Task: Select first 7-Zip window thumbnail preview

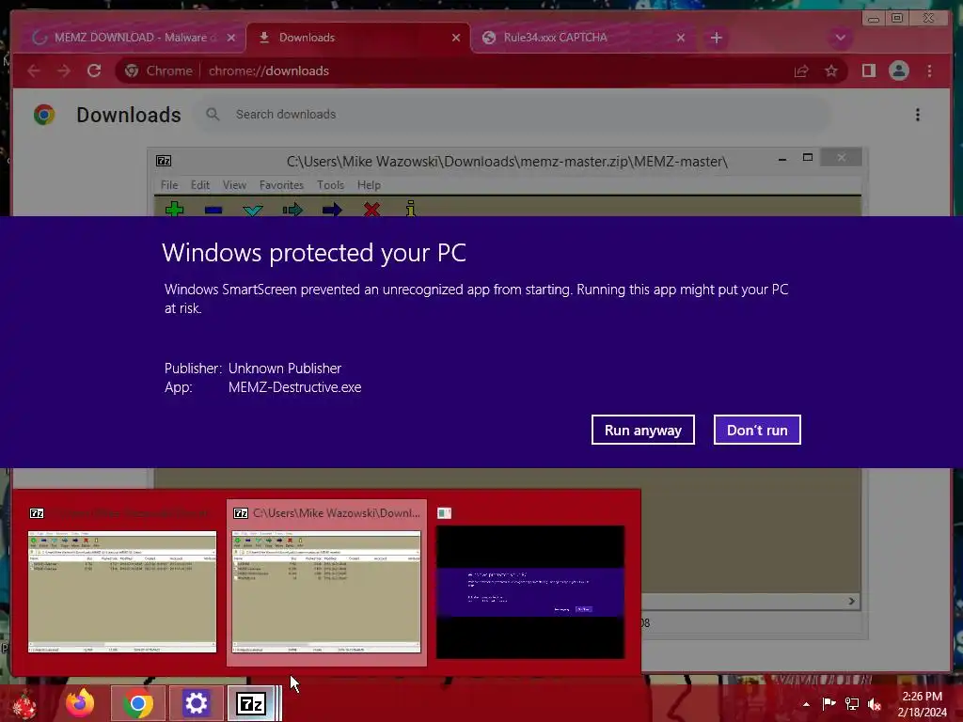Action: tap(122, 591)
